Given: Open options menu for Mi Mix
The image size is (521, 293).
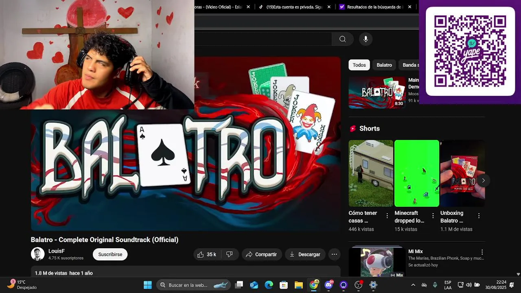Looking at the screenshot, I should click(x=482, y=252).
